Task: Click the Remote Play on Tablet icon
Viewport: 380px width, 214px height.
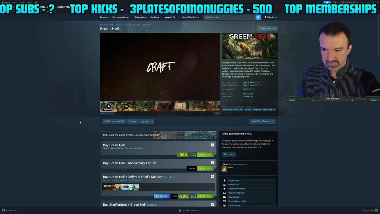Action: click(x=224, y=201)
